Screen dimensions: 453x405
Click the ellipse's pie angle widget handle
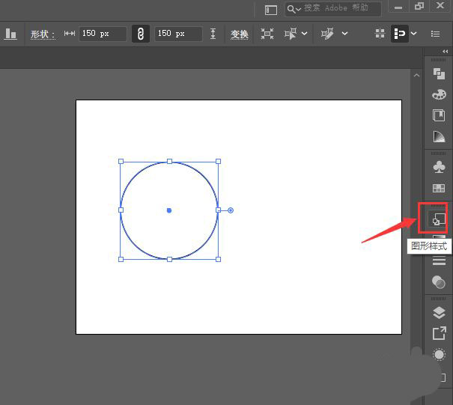[x=230, y=210]
